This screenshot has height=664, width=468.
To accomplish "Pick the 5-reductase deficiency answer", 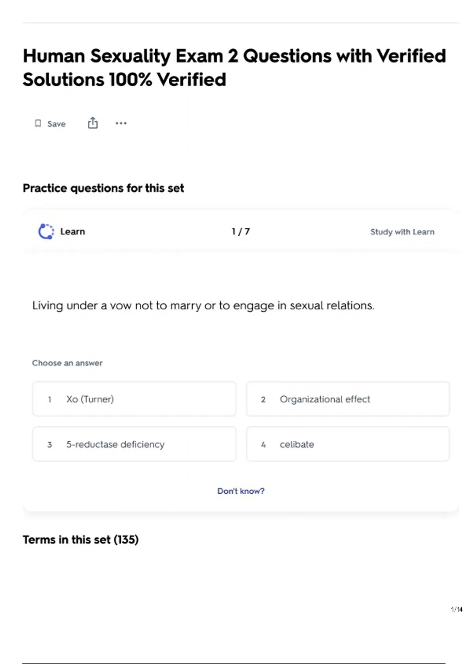I will [134, 444].
